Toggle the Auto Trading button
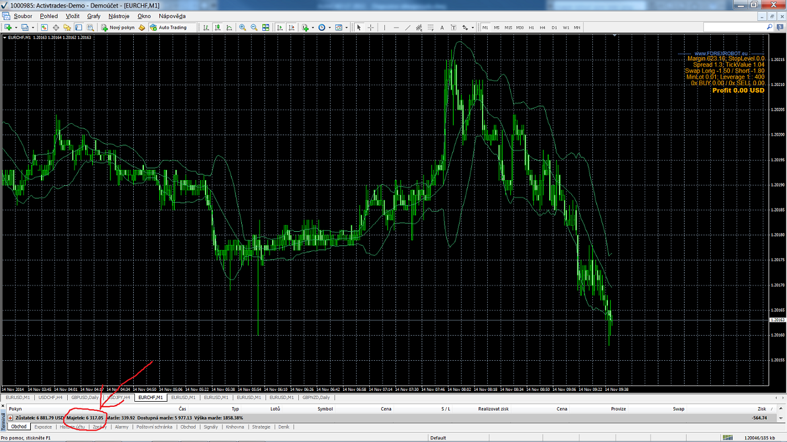The height and width of the screenshot is (442, 787). (172, 27)
